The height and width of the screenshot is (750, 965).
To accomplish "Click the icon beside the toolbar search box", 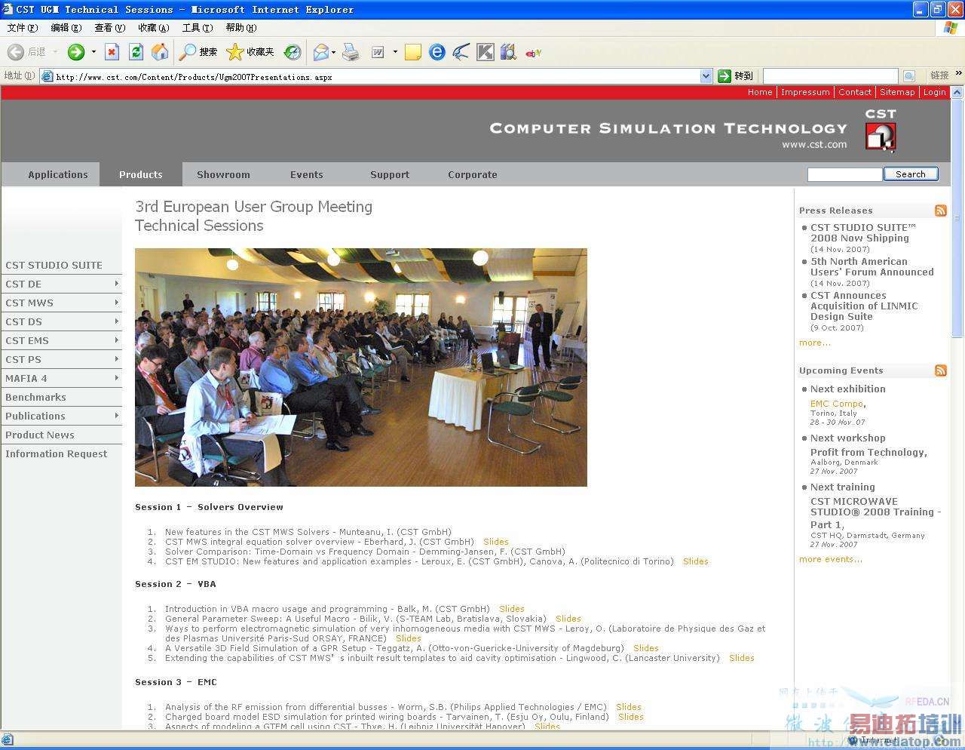I will pyautogui.click(x=908, y=76).
